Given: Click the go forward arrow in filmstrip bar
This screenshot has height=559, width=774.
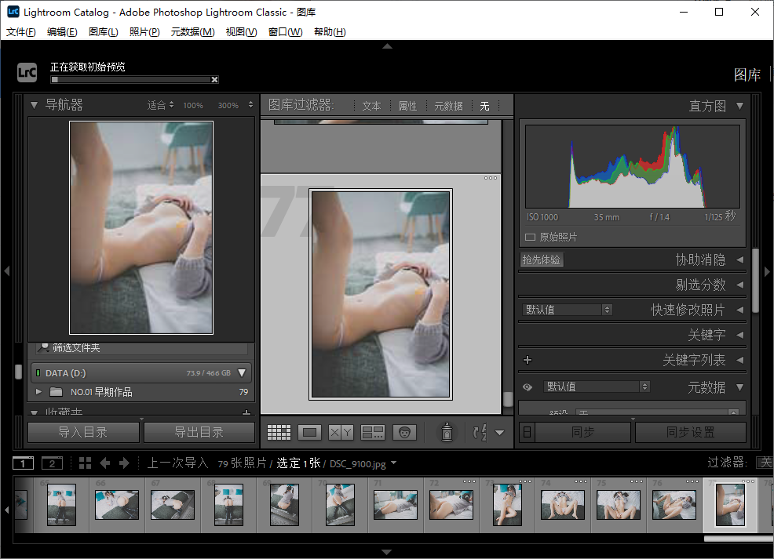Looking at the screenshot, I should click(123, 463).
